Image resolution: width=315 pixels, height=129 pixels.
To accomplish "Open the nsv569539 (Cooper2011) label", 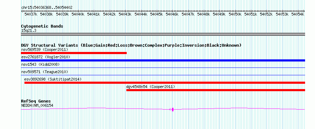I will [45, 49].
